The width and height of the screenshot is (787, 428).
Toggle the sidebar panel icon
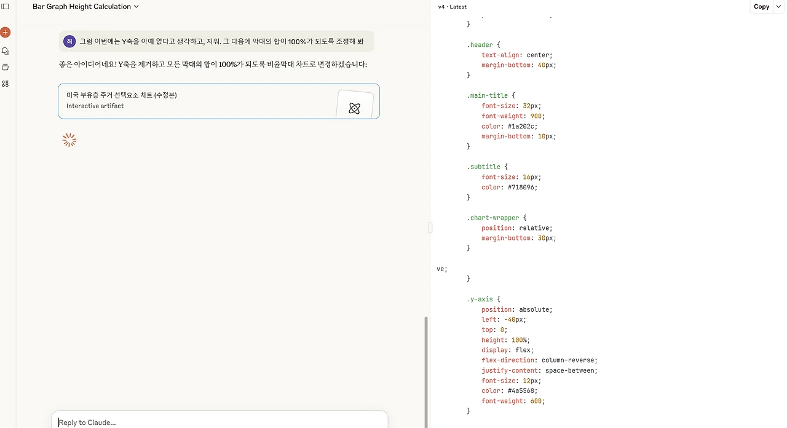pos(5,6)
